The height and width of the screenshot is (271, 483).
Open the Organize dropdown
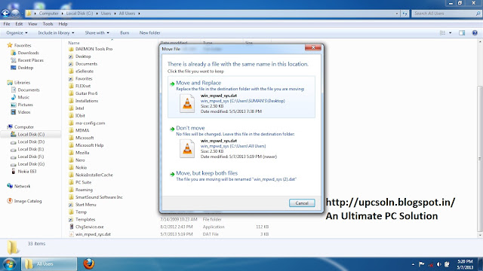tap(17, 33)
